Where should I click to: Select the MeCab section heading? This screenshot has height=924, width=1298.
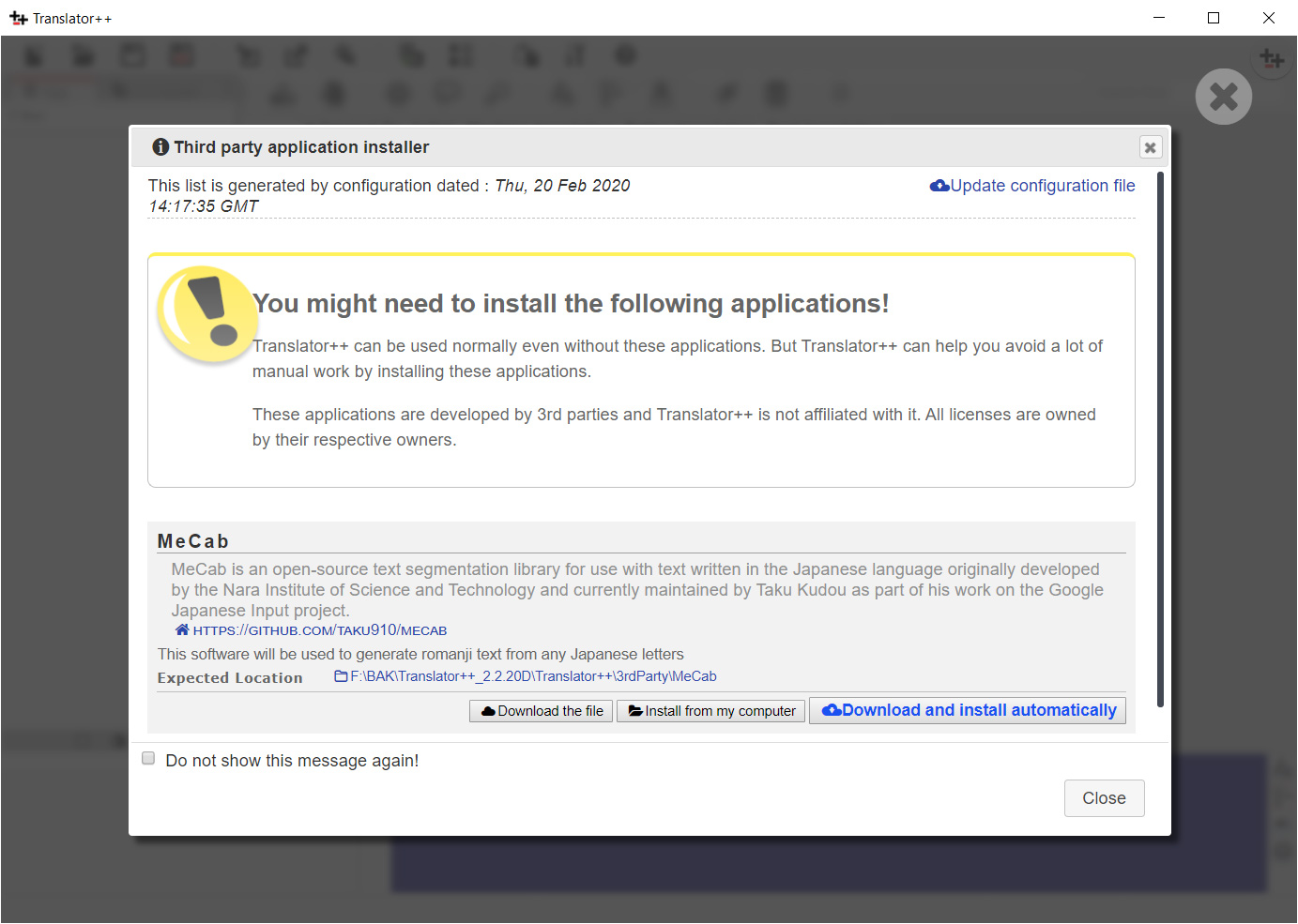[x=193, y=541]
